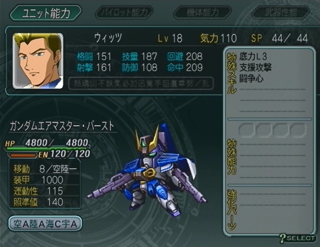Select the 武器性能 tab
The width and height of the screenshot is (320, 247).
point(281,12)
